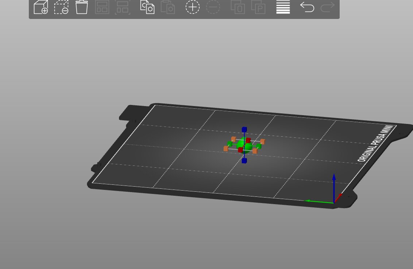Click the front red X-axis scale handle
This screenshot has width=413, height=269.
click(x=240, y=150)
